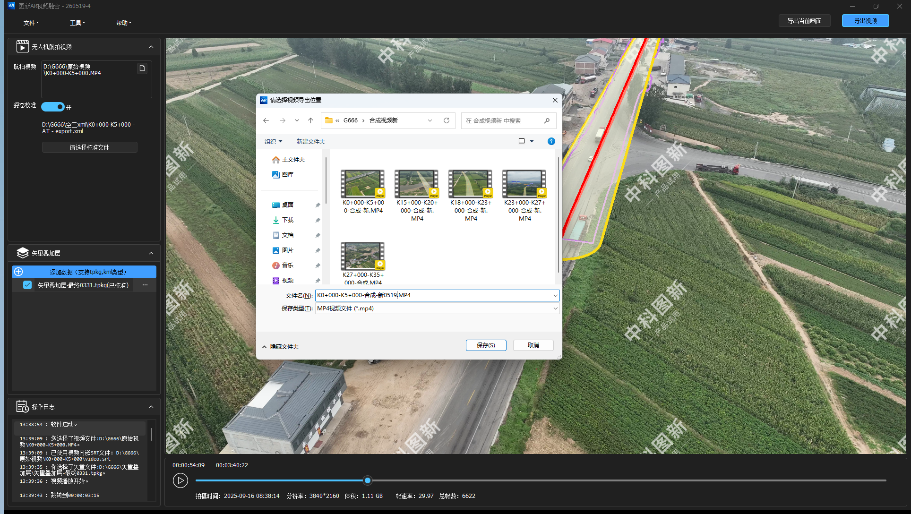Open the 工具 menu
911x514 pixels.
click(77, 23)
